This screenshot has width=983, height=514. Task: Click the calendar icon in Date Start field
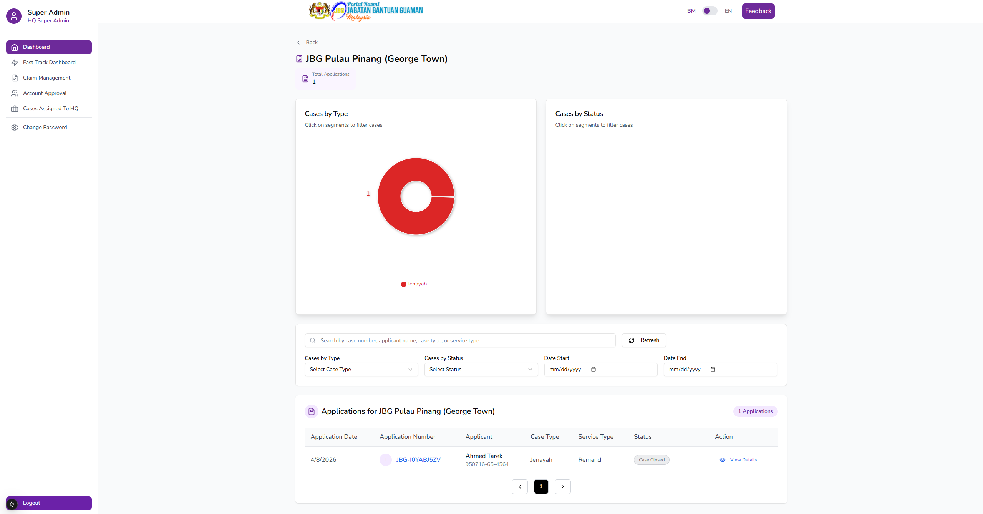593,370
